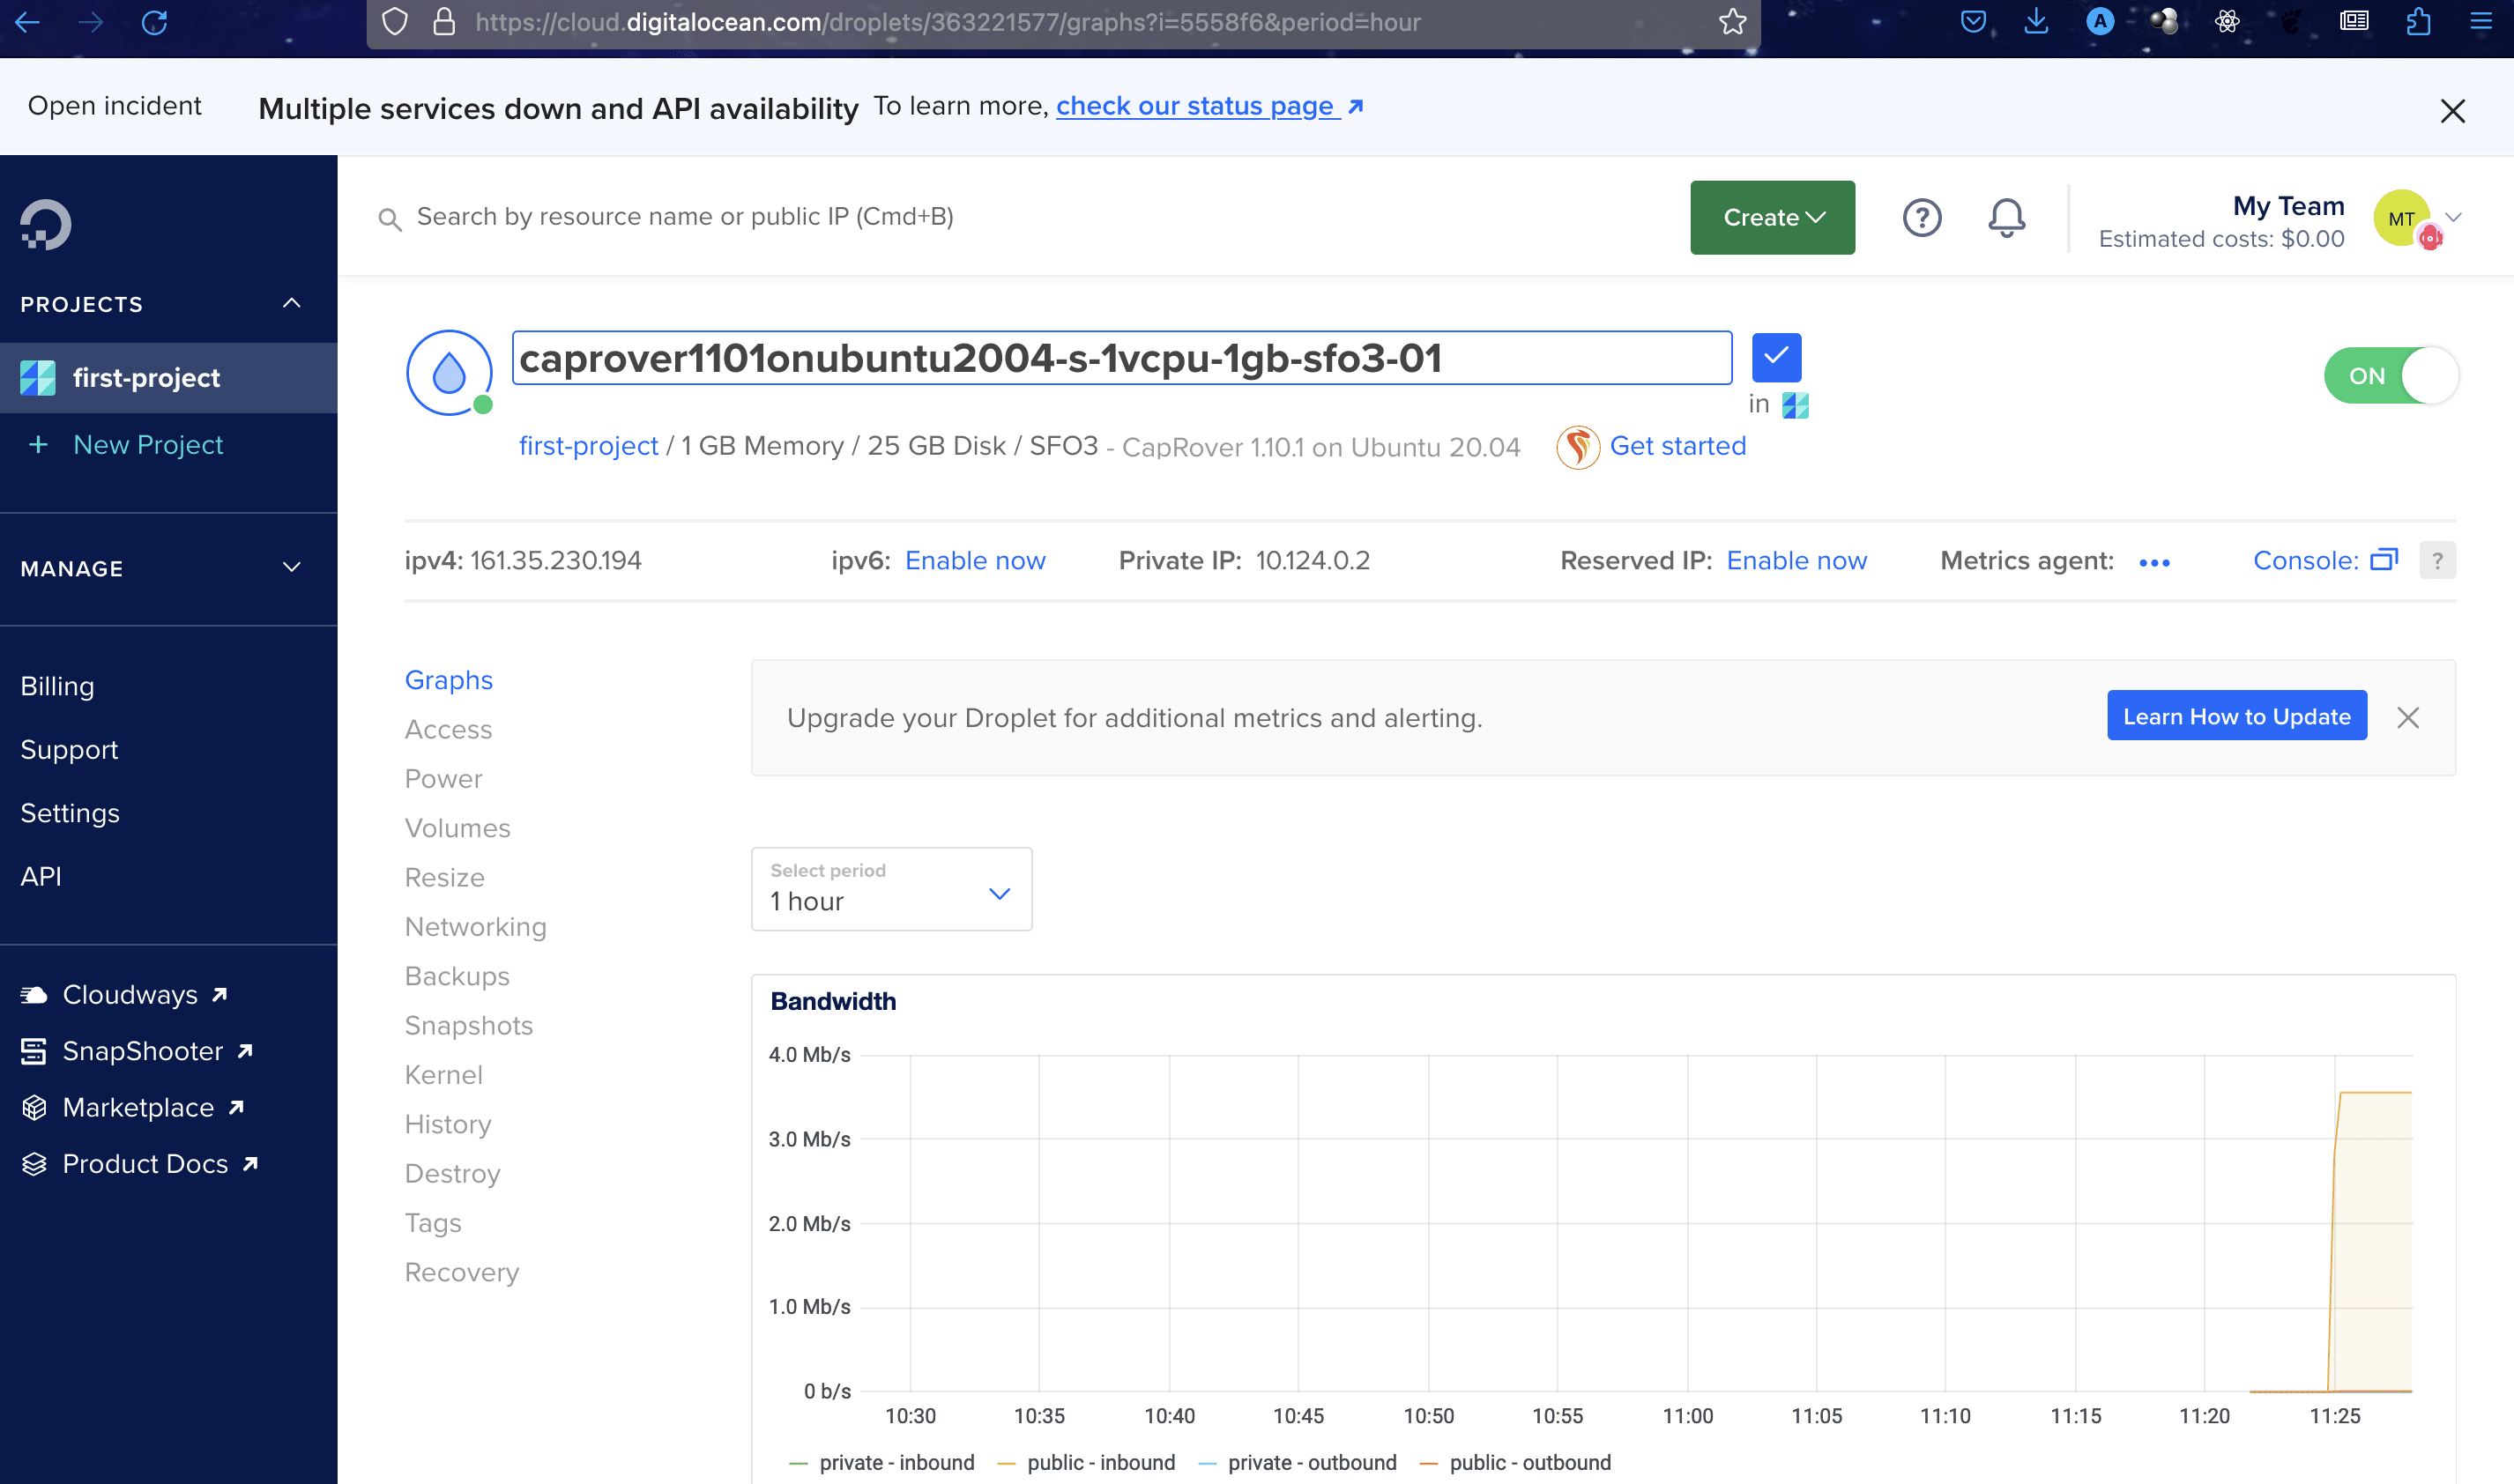Close the open incident banner

(2452, 110)
